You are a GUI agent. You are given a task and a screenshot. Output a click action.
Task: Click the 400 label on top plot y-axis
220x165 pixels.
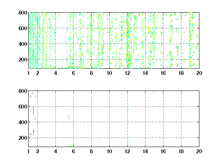click(23, 44)
